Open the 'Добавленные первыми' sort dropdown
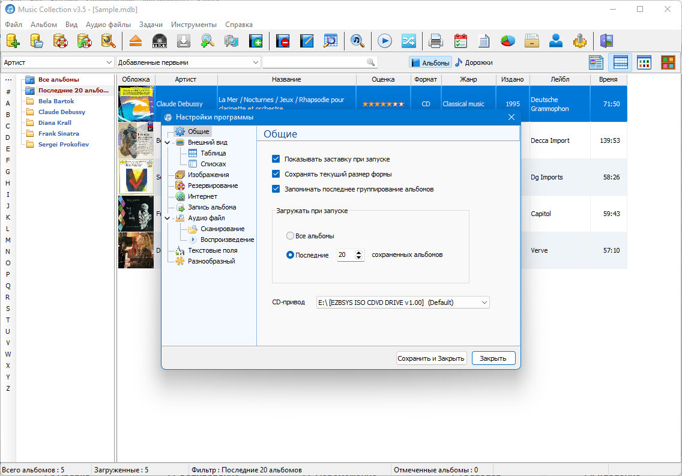Screen dimensions: 682x476 click(x=189, y=62)
